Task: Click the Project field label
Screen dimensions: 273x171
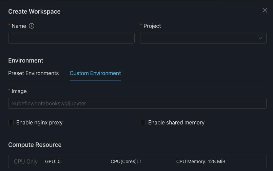Action: 152,26
